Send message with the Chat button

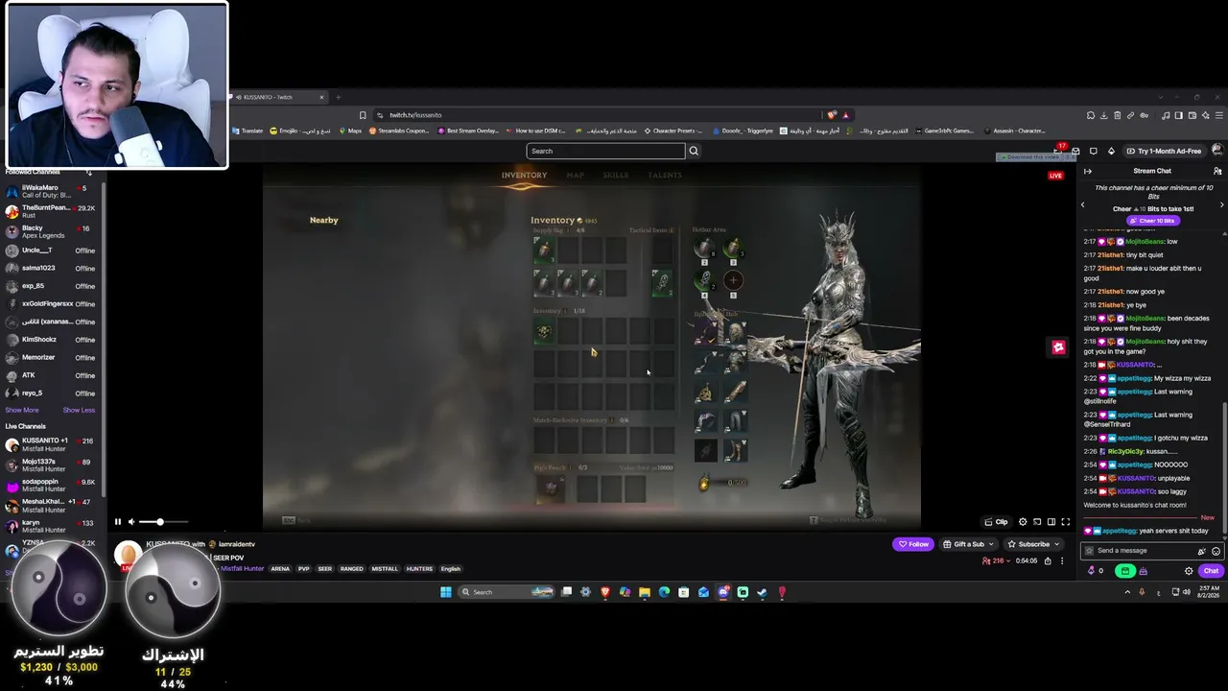(x=1211, y=571)
